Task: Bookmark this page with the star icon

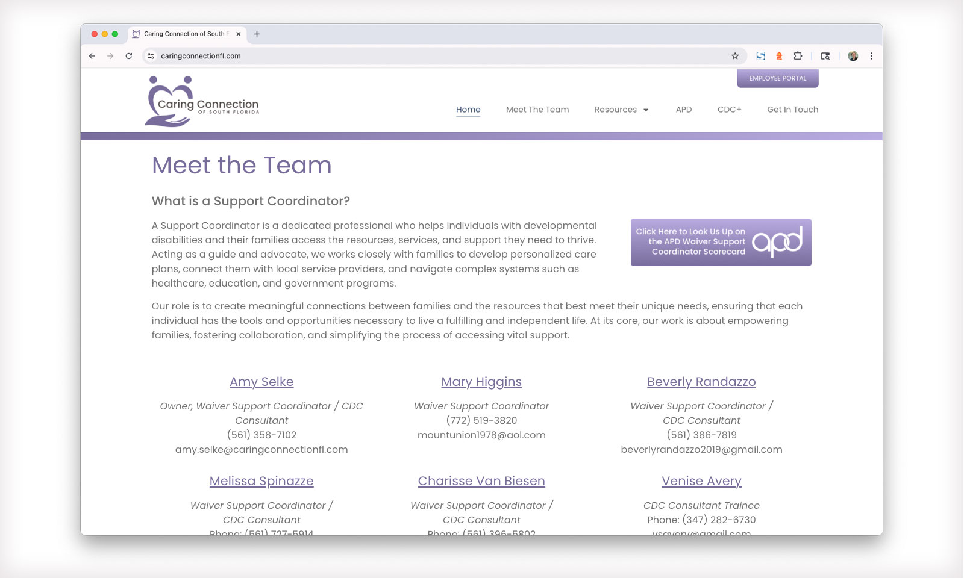Action: (735, 56)
